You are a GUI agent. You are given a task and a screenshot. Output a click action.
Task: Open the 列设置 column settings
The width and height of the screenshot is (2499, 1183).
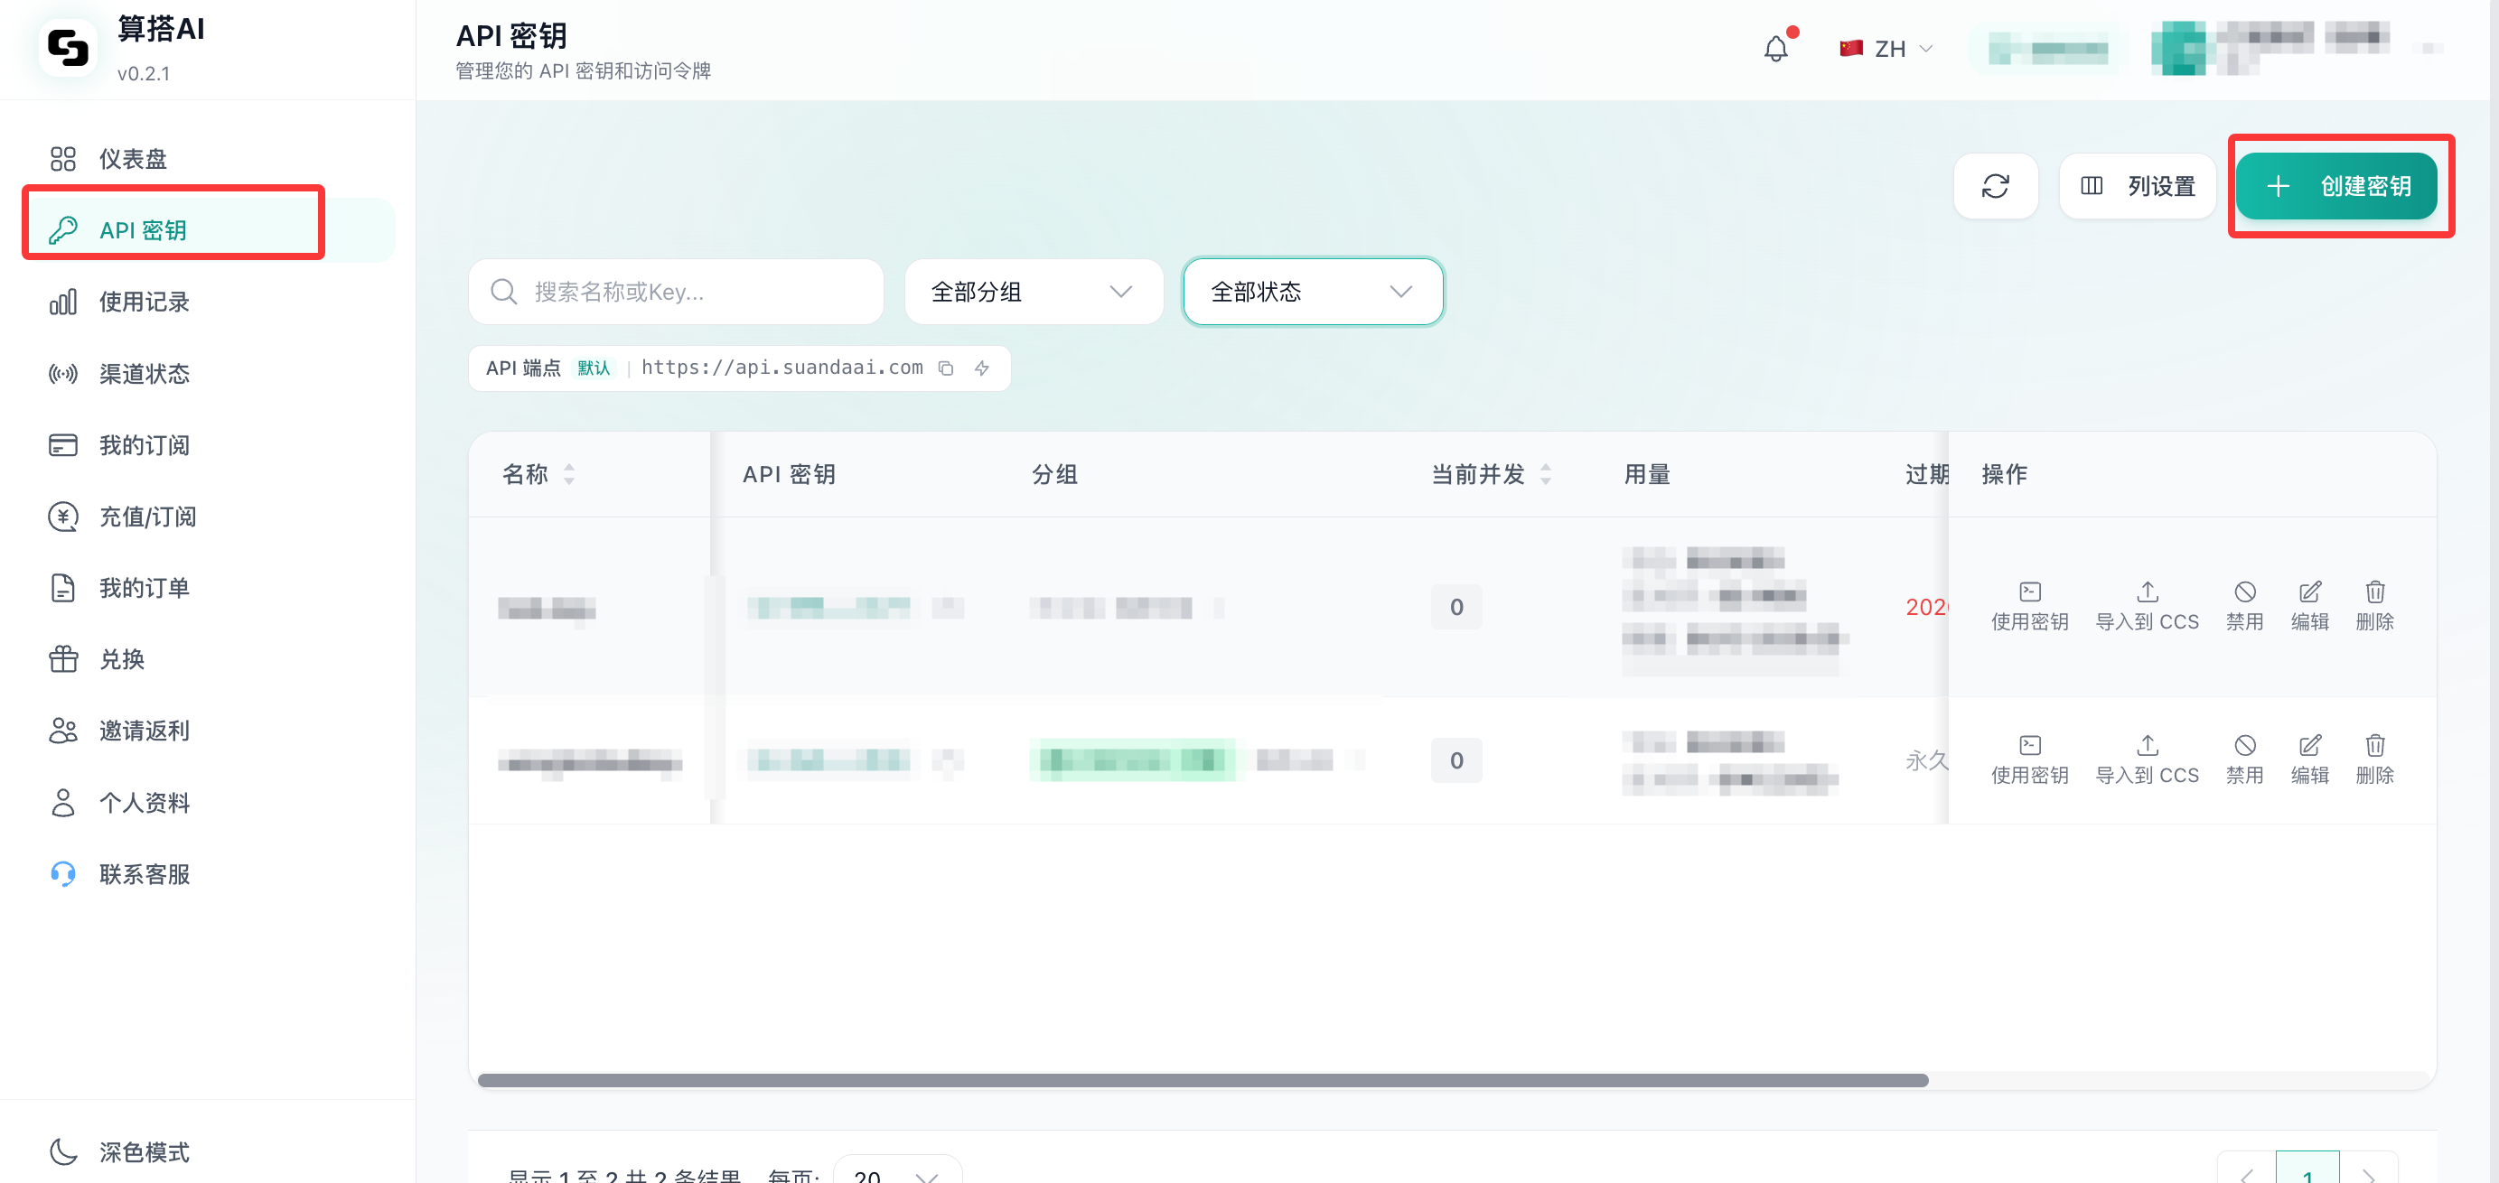(2137, 186)
